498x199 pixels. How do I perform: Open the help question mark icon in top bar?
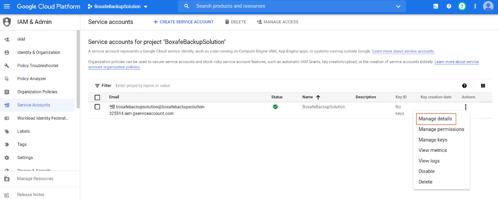pyautogui.click(x=449, y=7)
